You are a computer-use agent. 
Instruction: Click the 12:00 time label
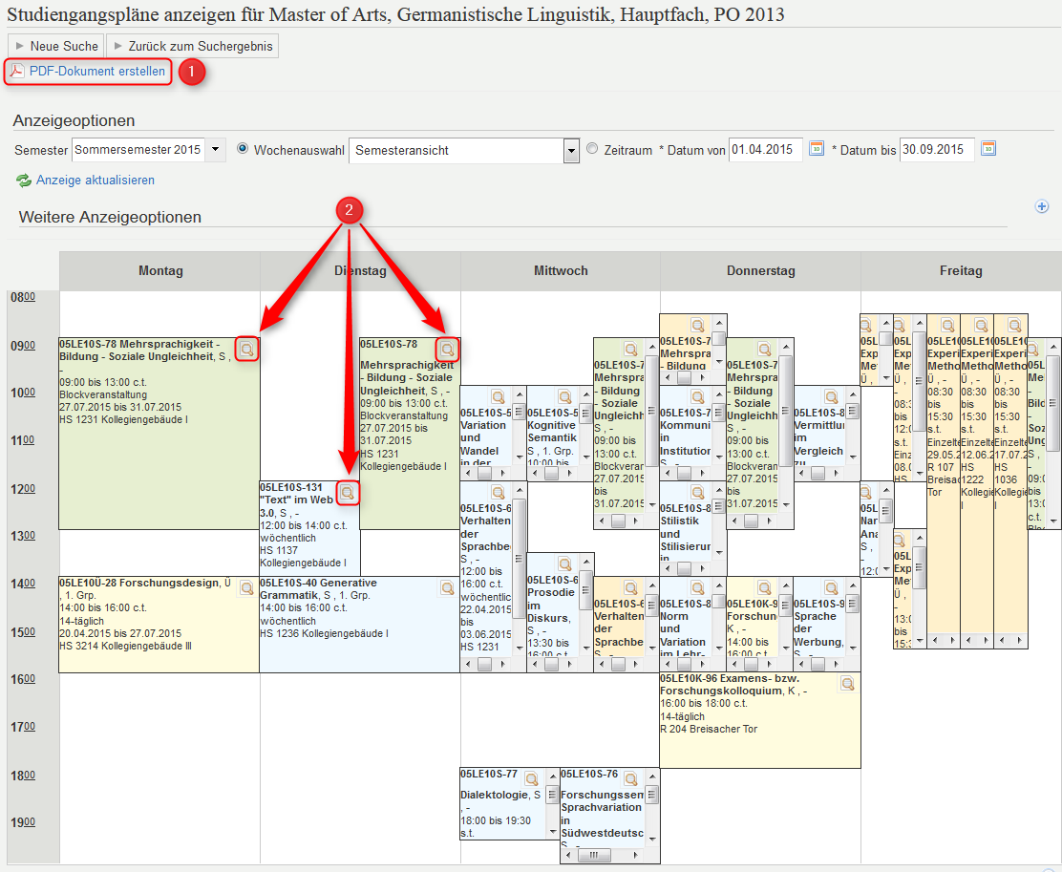(x=23, y=488)
